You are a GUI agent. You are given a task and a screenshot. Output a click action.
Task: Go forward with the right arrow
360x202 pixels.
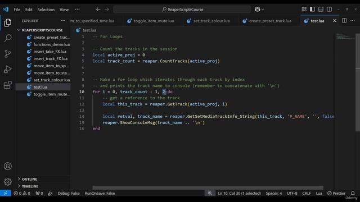point(107,10)
